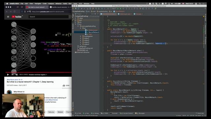The image size is (211, 119).
Task: Select .gitignore file in project tree
Action: (x=82, y=46)
